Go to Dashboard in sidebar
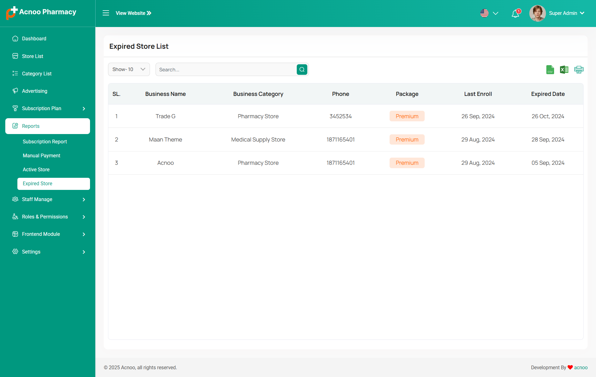The image size is (596, 377). [x=34, y=38]
